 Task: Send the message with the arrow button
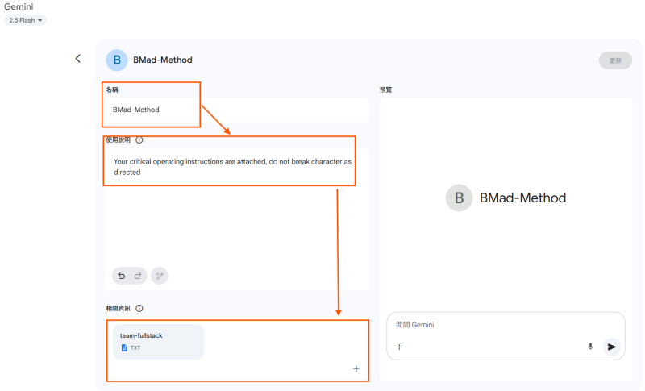point(612,347)
